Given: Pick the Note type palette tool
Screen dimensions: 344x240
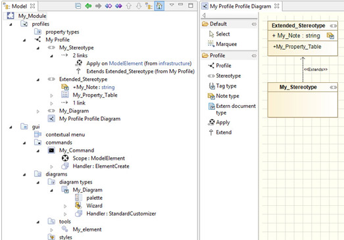Looking at the screenshot, I should coord(224,96).
